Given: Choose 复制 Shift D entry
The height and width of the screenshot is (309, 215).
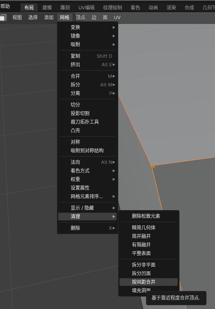Looking at the screenshot, I should [87, 56].
